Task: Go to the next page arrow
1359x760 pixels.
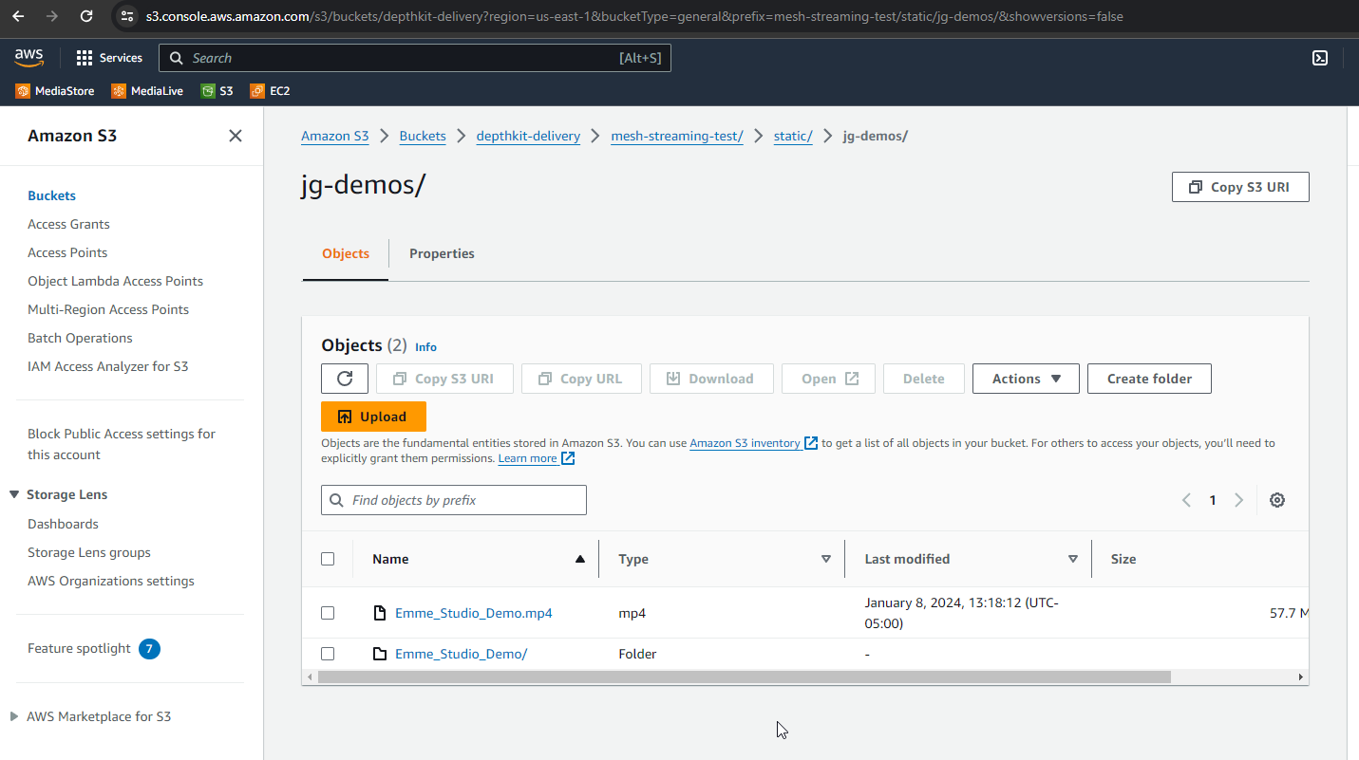Action: (x=1238, y=500)
